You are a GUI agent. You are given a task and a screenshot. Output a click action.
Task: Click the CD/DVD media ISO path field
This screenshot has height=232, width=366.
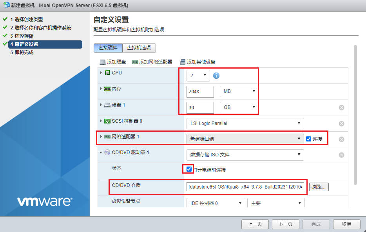point(245,187)
